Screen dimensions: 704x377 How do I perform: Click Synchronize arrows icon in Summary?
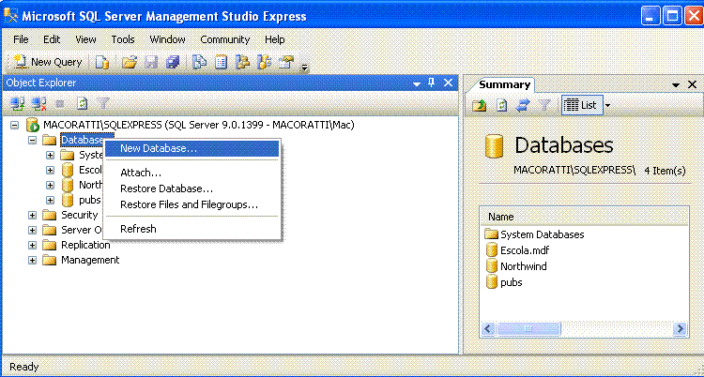tap(523, 106)
